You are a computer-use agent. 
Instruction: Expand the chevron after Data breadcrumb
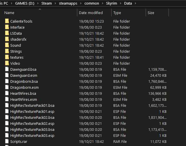(x=135, y=3)
